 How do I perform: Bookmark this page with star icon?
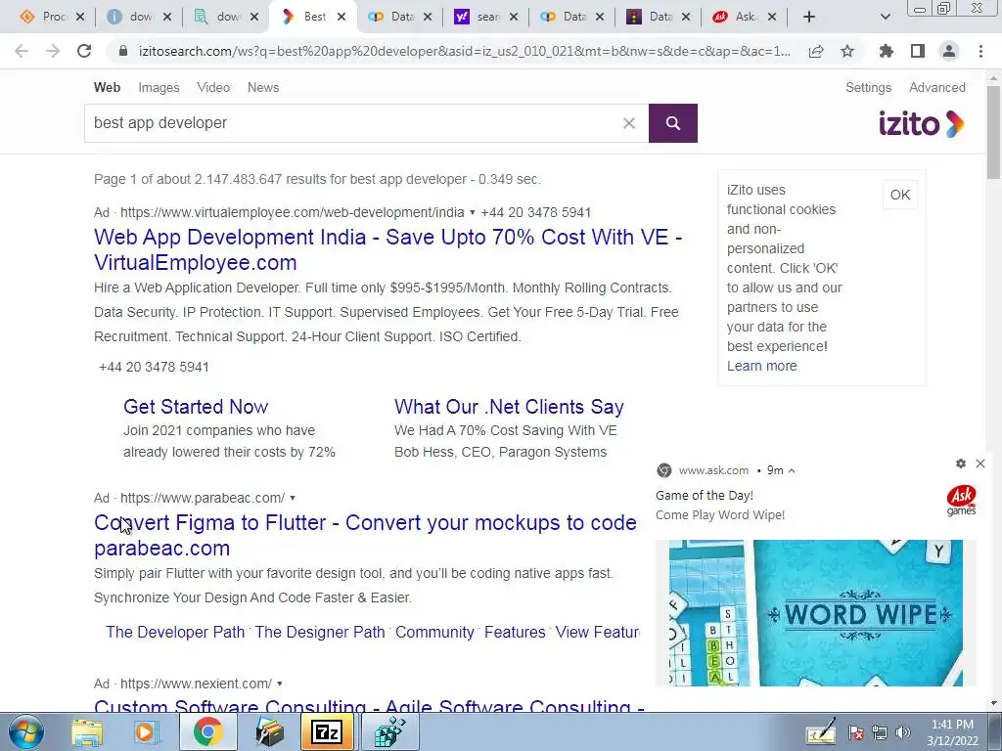tap(847, 51)
